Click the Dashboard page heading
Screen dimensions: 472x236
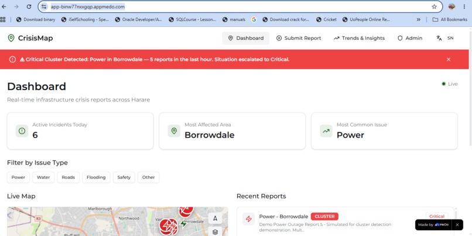click(x=36, y=87)
